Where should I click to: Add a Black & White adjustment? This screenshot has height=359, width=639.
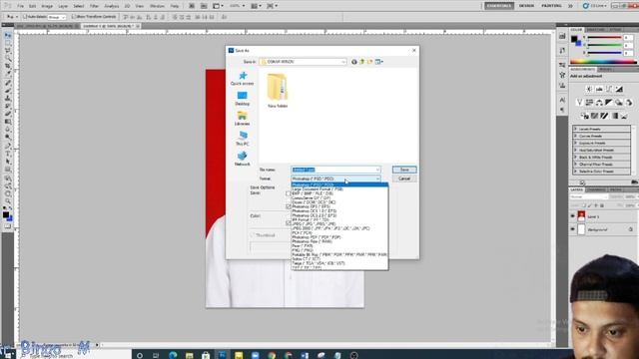(x=609, y=102)
